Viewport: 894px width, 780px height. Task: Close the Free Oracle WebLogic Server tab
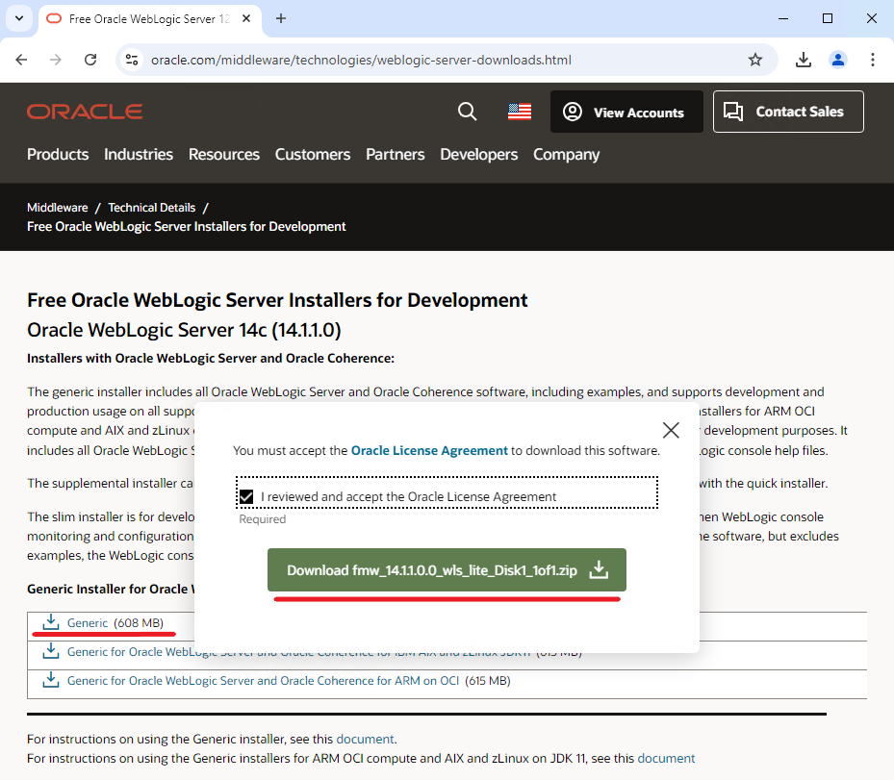tap(246, 19)
